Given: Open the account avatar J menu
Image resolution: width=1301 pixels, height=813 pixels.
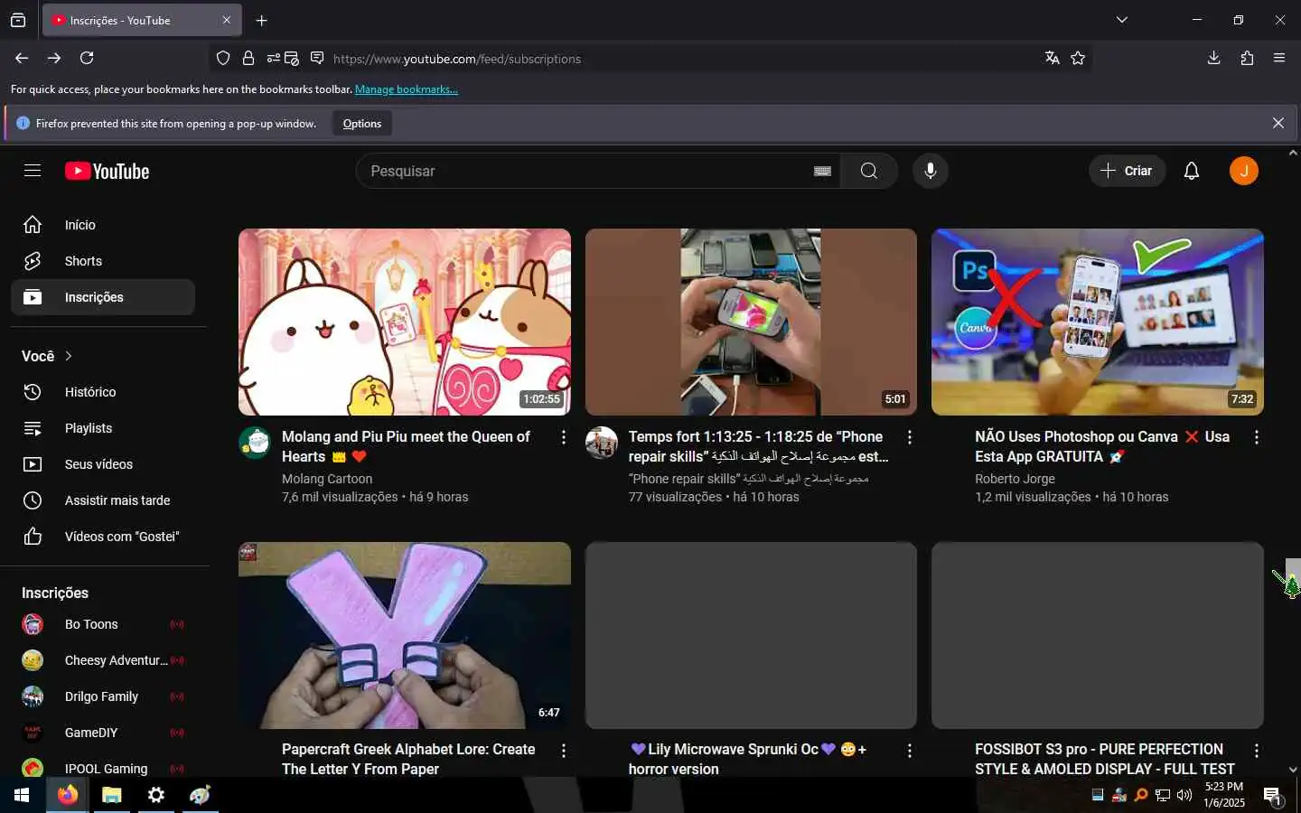Looking at the screenshot, I should coord(1243,171).
